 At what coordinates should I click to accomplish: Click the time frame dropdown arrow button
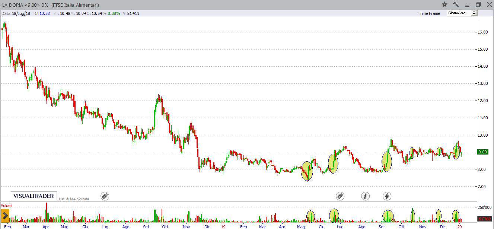tap(474, 13)
